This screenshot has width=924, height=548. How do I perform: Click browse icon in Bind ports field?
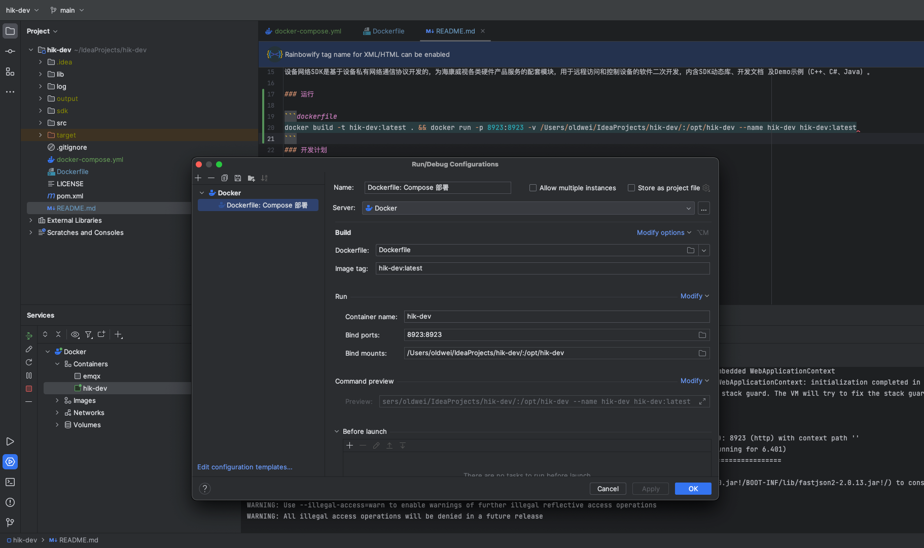pos(702,335)
